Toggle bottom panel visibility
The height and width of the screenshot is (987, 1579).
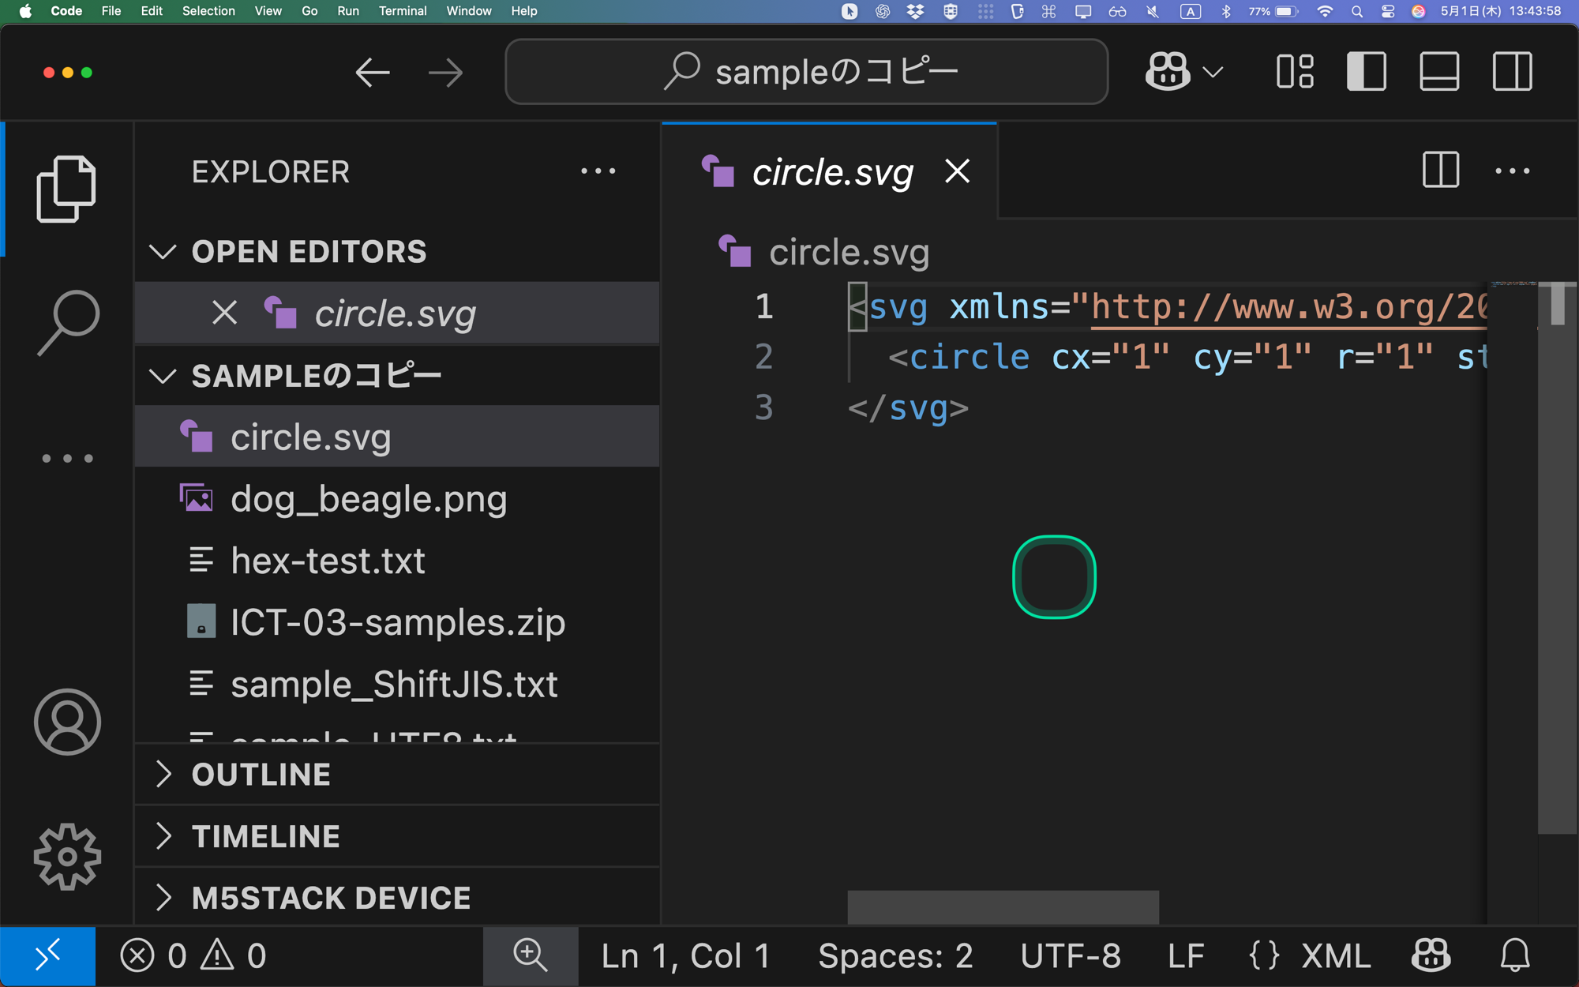tap(1439, 72)
